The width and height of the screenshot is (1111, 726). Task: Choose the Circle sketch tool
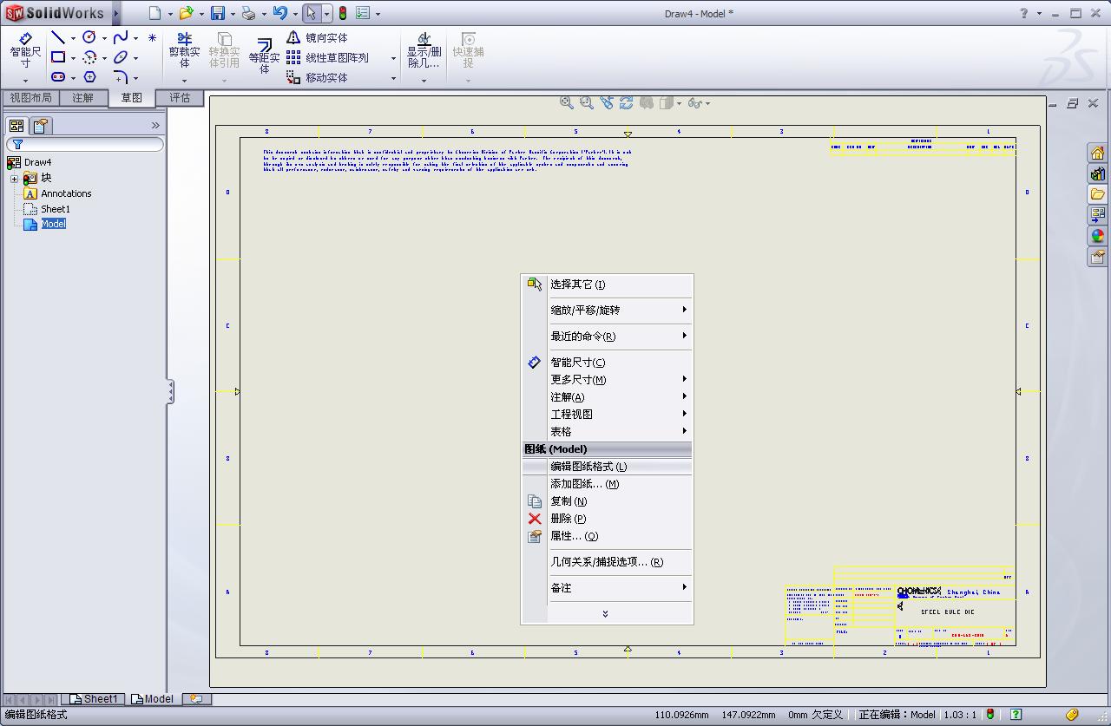coord(89,37)
